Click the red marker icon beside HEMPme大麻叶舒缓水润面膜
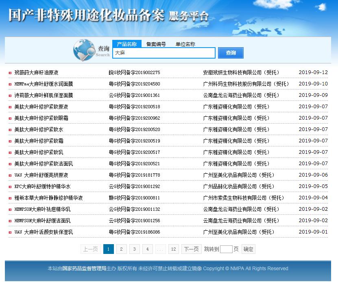Image resolution: width=338 pixels, height=282 pixels. 10,84
